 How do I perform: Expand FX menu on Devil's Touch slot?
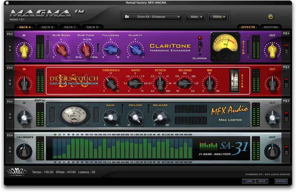point(10,68)
